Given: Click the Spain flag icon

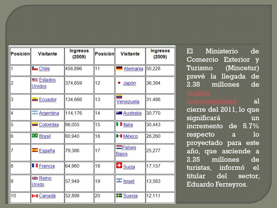Looking at the screenshot, I should 35,150.
